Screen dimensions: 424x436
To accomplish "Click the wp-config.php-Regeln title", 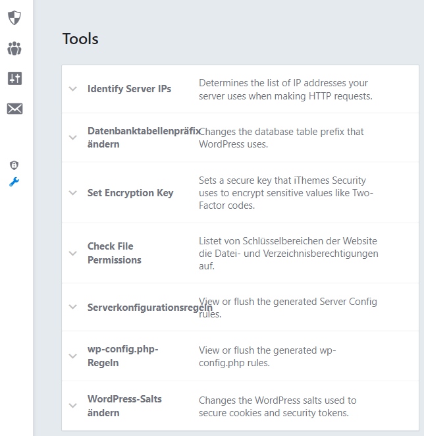I will click(123, 356).
